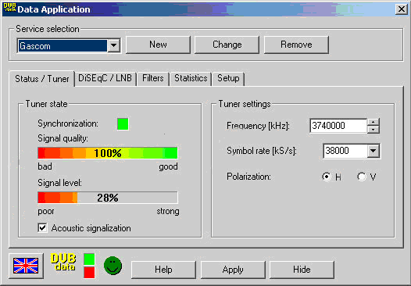Click the green status indicator square at bottom
This screenshot has width=411, height=286.
pyautogui.click(x=89, y=259)
